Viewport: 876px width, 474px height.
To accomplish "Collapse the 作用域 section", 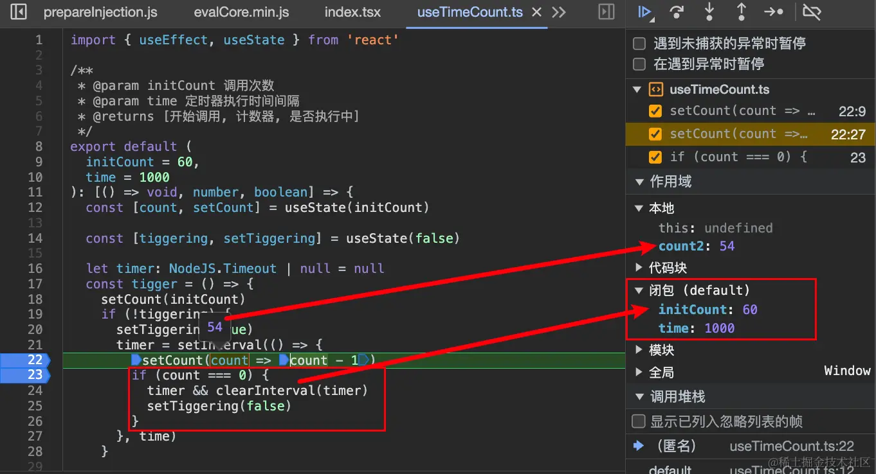I will [639, 182].
